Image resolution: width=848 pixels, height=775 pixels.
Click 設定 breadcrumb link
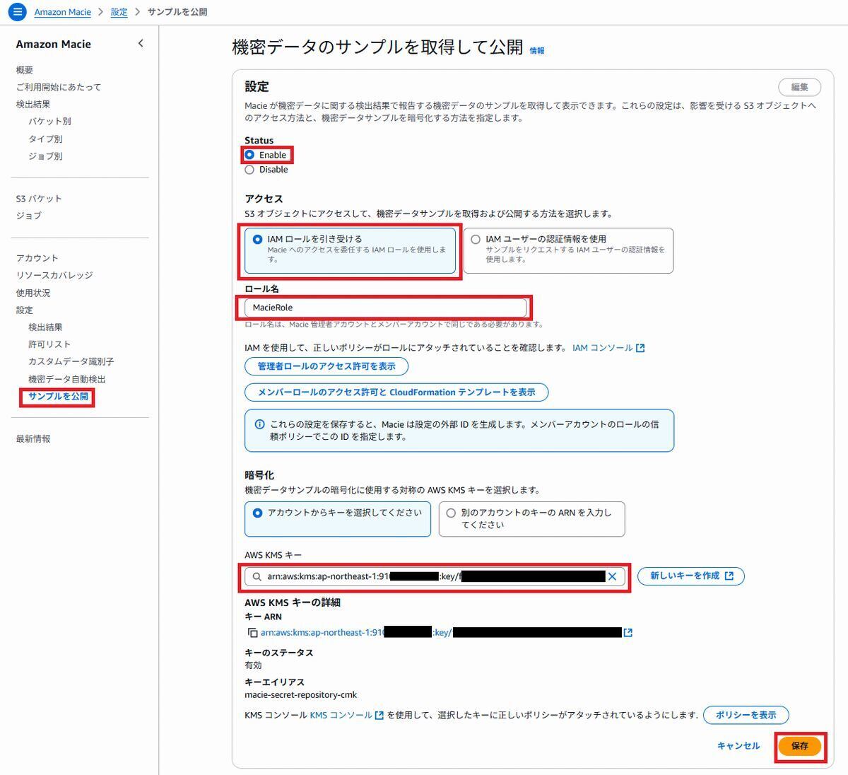[119, 12]
